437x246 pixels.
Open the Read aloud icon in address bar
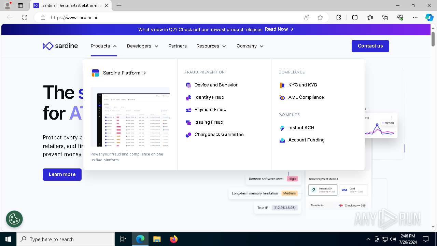307,17
